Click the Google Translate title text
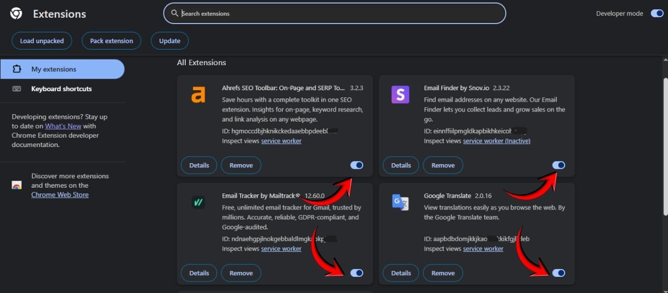668x293 pixels. point(448,196)
